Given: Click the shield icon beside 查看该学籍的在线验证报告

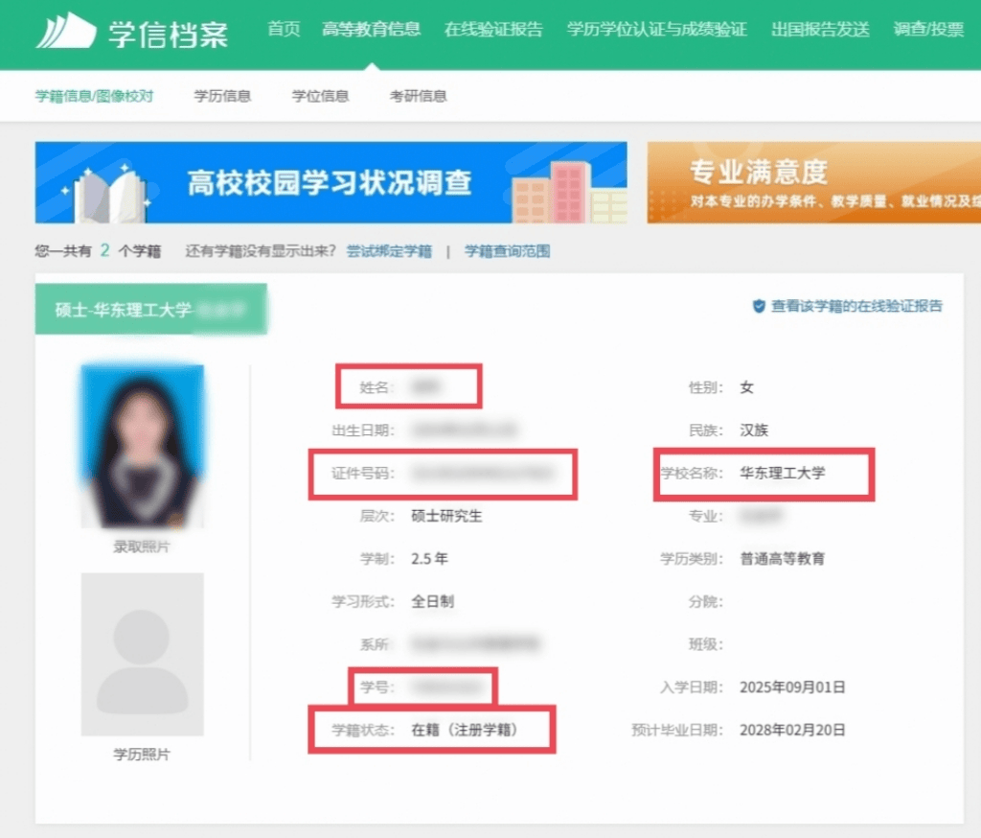Looking at the screenshot, I should pos(759,306).
